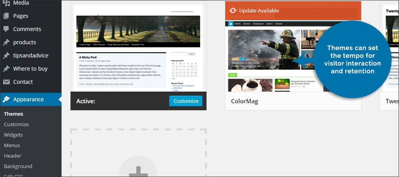The image size is (399, 177).
Task: Click the Active: label on the theme card
Action: (x=85, y=101)
